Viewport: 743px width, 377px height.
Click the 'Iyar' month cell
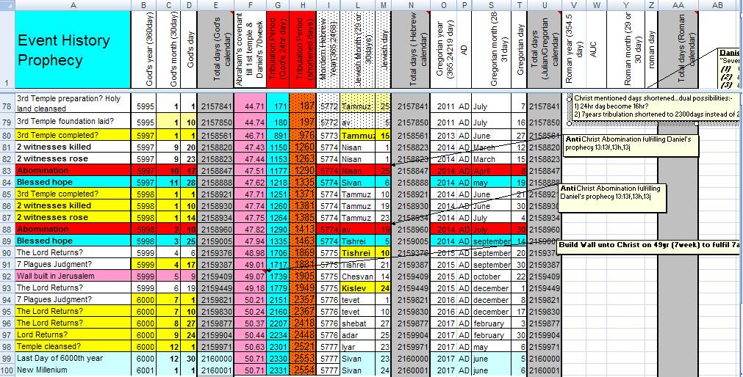pyautogui.click(x=357, y=347)
